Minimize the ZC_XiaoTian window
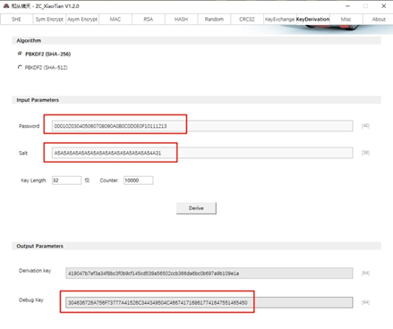Image resolution: width=393 pixels, height=329 pixels. point(347,6)
